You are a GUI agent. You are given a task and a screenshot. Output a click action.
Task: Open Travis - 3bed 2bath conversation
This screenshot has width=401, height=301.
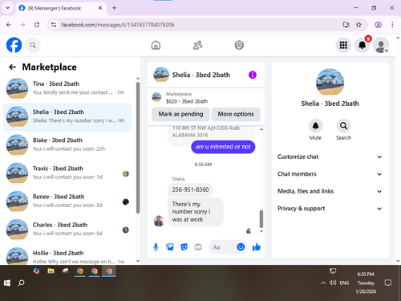(x=67, y=173)
